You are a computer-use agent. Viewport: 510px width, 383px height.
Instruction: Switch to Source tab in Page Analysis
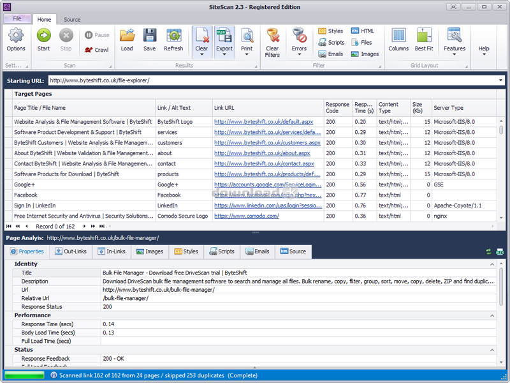point(293,252)
